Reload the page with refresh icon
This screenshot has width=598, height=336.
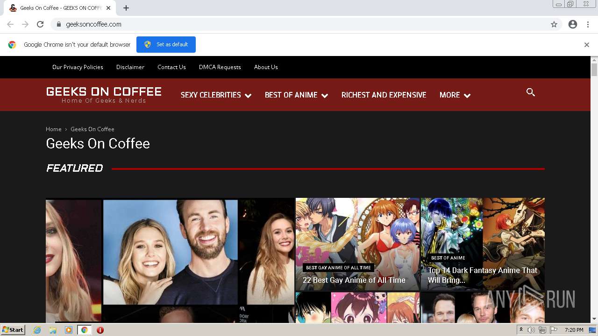click(x=40, y=24)
